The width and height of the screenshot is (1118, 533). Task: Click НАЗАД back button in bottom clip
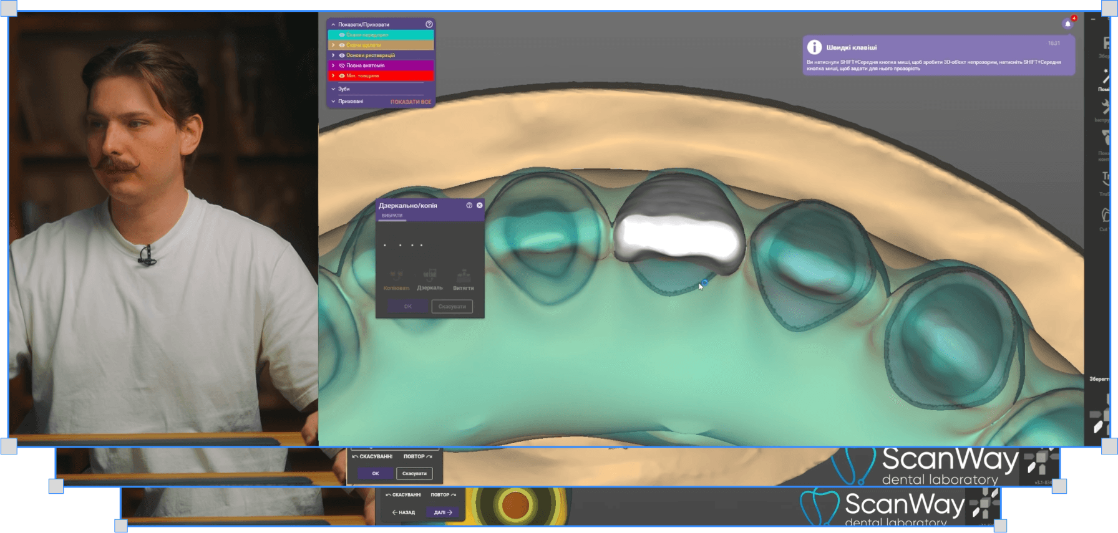(x=403, y=512)
